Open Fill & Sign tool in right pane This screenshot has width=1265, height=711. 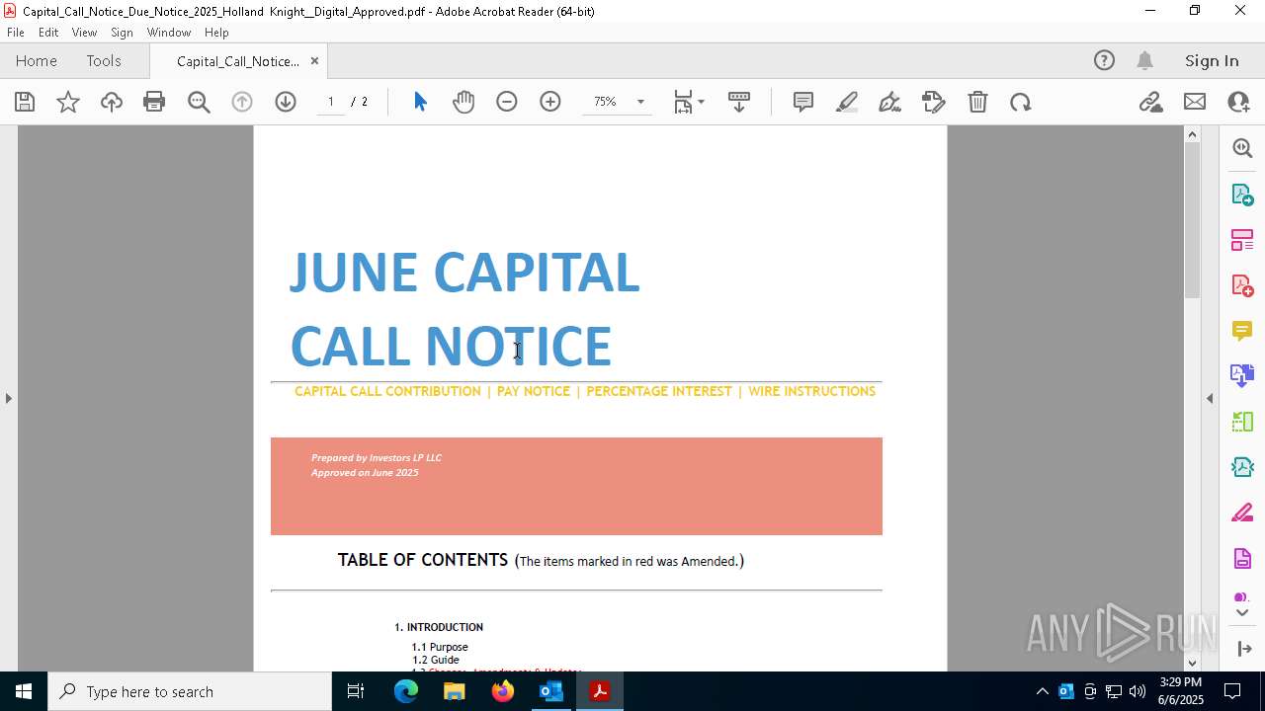[x=1242, y=513]
